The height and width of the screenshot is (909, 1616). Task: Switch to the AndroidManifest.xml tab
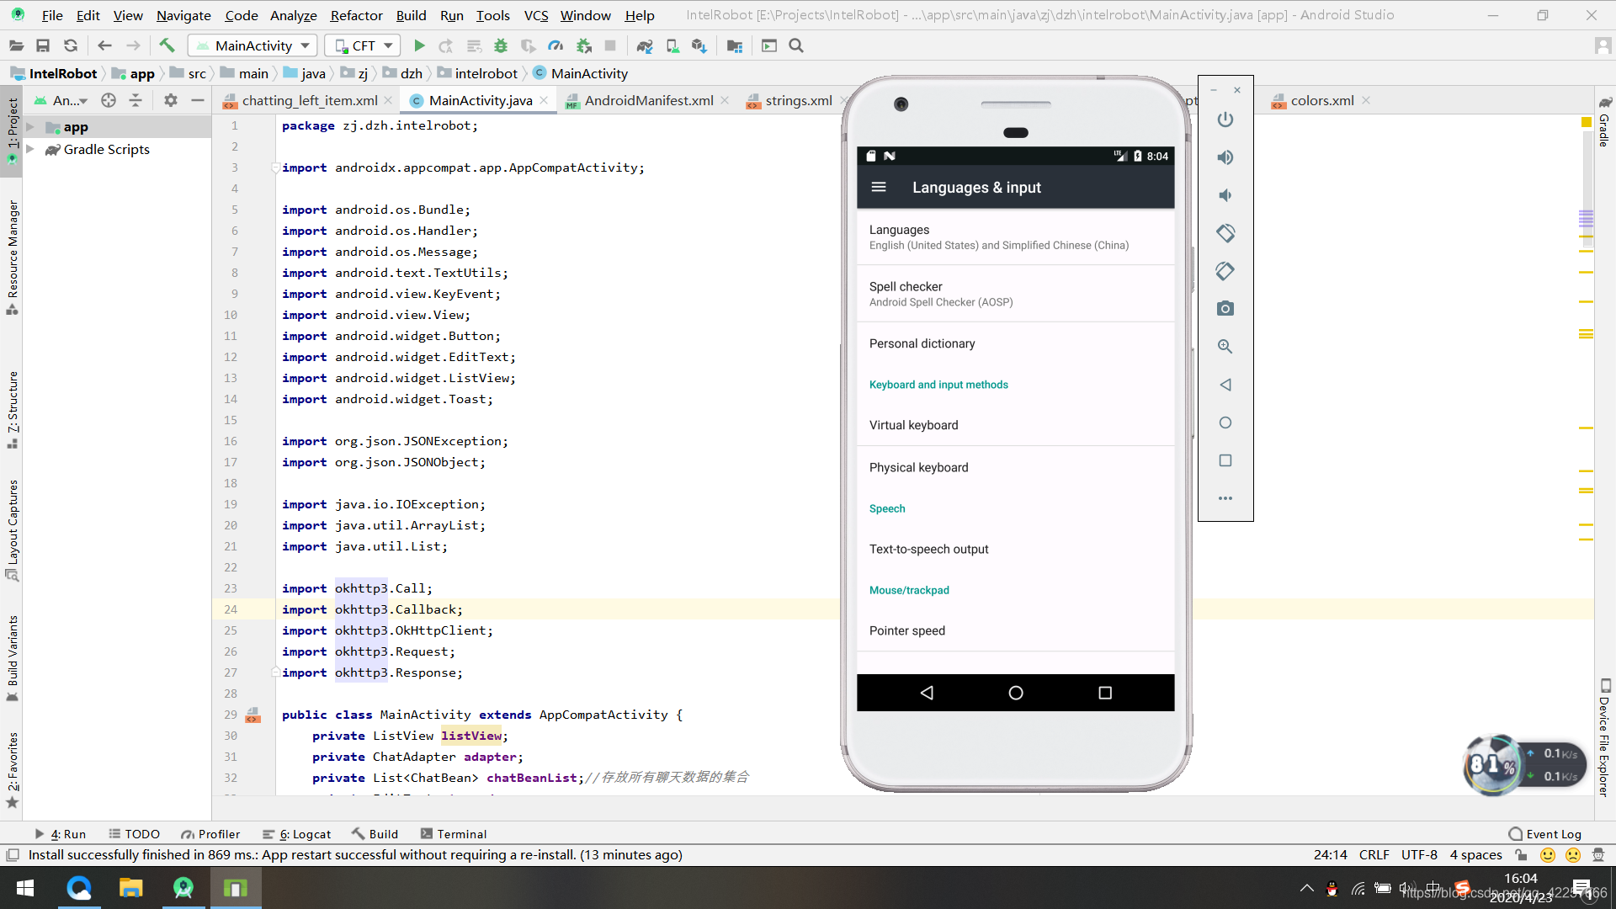coord(649,100)
